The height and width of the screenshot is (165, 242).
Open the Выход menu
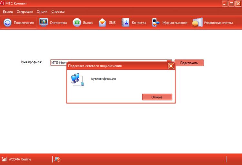pos(8,12)
